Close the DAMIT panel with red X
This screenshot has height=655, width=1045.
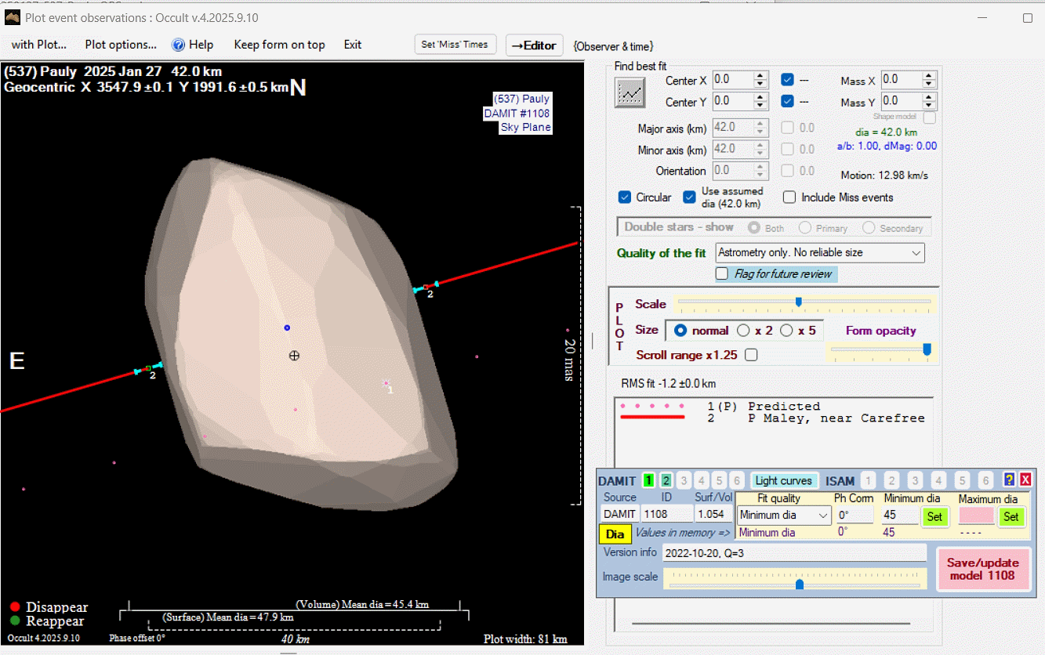tap(1025, 480)
